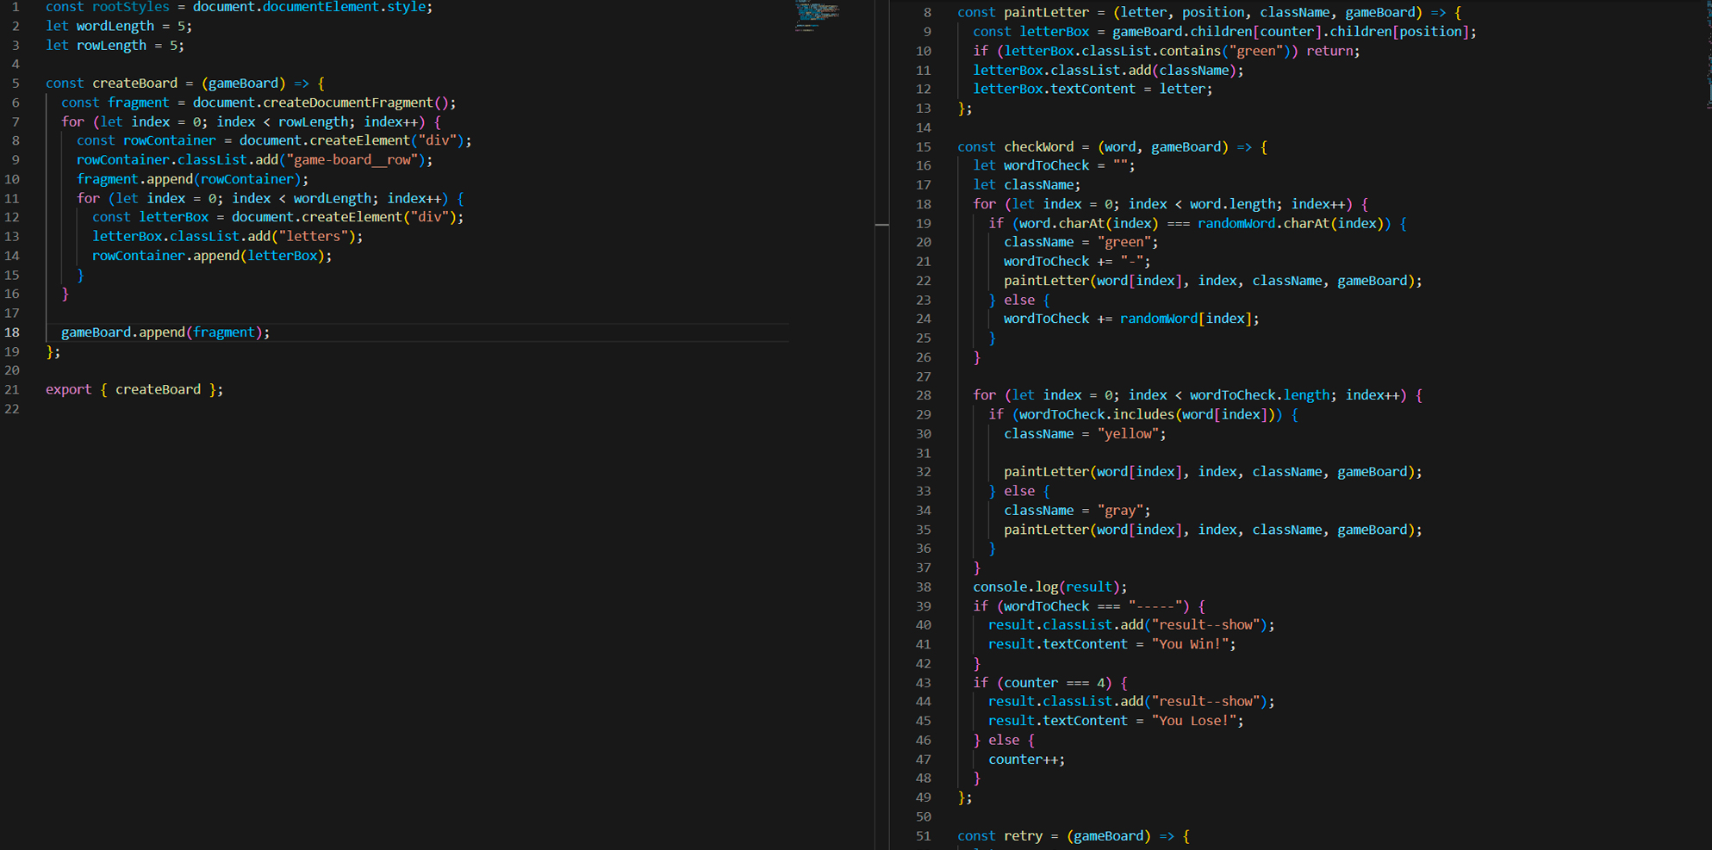Click line number 27 in the right editor
The width and height of the screenshot is (1712, 850).
pos(923,376)
